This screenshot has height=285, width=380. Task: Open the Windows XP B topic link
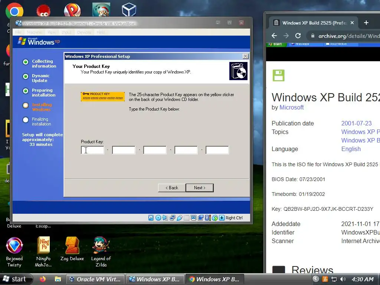[x=361, y=140]
